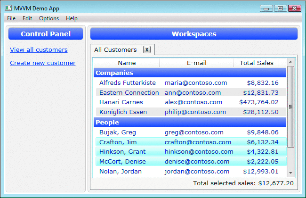The width and height of the screenshot is (306, 198).
Task: Click the View all customers link
Action: [39, 49]
